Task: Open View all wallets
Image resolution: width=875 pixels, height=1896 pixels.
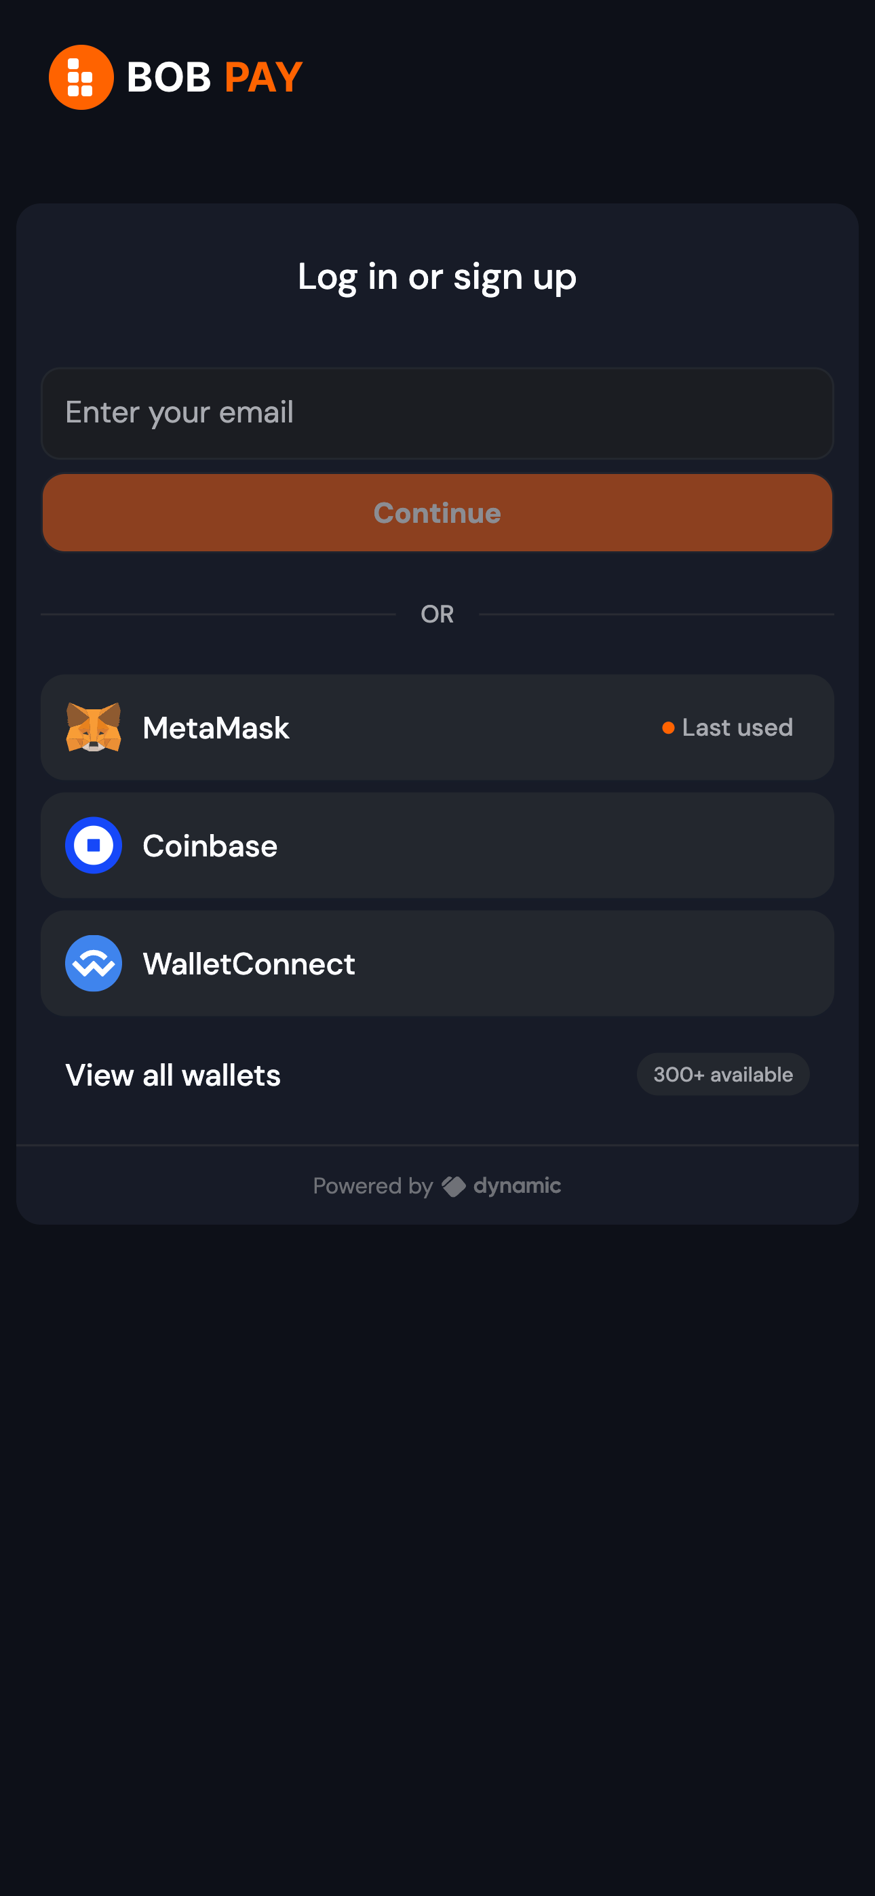Action: coord(172,1075)
